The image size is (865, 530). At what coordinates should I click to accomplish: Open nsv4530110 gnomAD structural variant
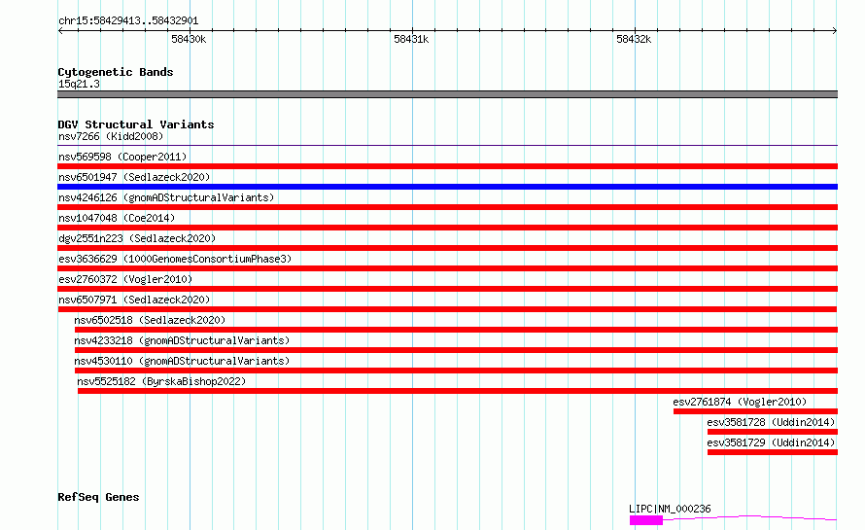(x=182, y=361)
